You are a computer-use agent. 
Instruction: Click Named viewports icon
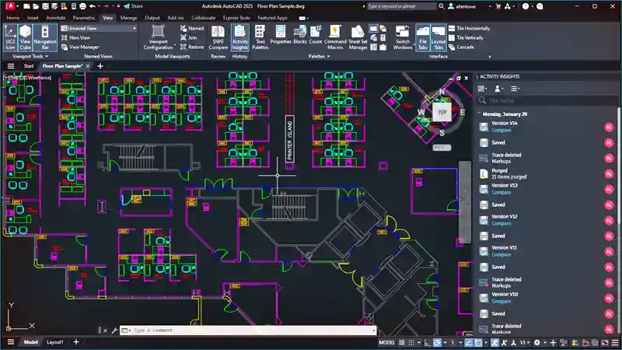(x=192, y=28)
